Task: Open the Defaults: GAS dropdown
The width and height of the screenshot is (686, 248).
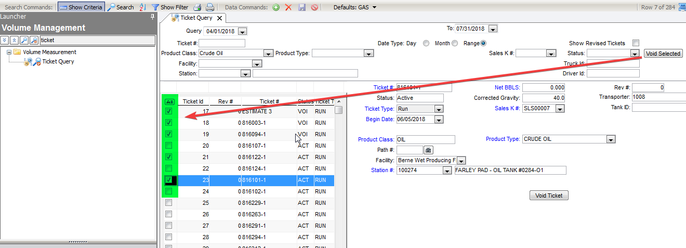Action: tap(374, 7)
